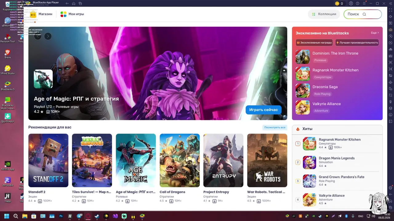Open the location pin icon in sidebar
Image resolution: width=394 pixels, height=221 pixels.
point(391,102)
